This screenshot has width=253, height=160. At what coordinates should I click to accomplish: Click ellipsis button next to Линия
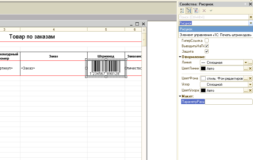coord(250,63)
